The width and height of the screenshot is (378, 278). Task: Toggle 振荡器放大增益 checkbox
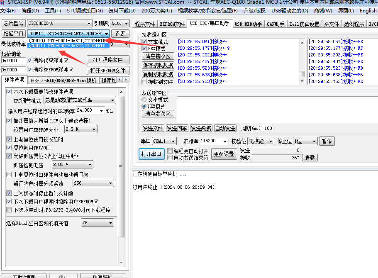[x=9, y=121]
